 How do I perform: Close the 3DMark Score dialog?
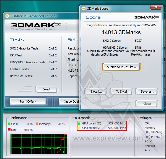coord(147,104)
